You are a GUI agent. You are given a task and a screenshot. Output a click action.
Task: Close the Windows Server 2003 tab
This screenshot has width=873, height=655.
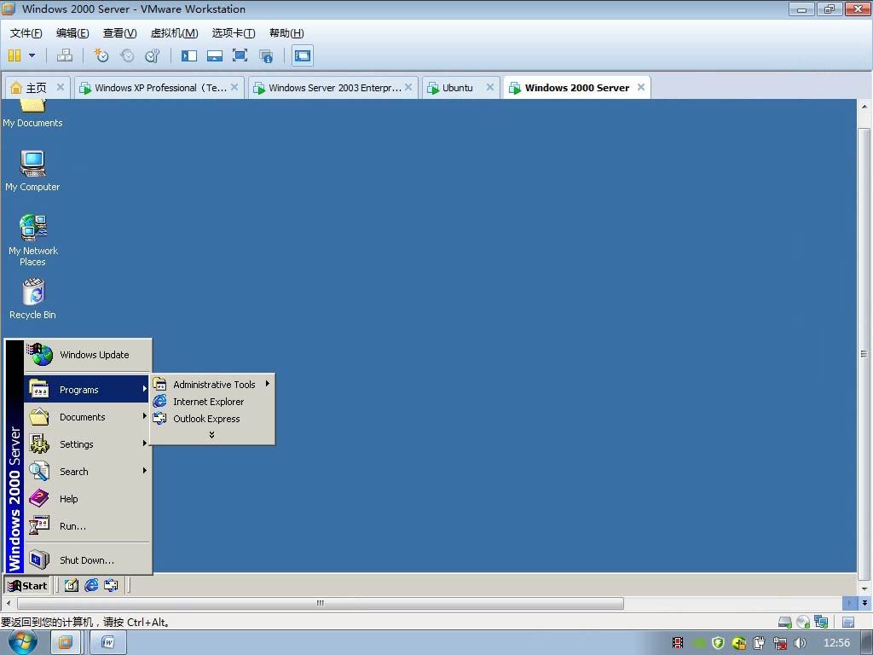click(408, 87)
